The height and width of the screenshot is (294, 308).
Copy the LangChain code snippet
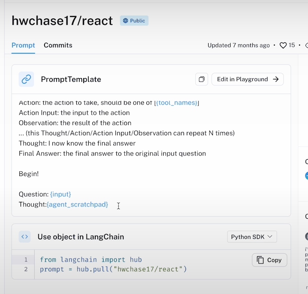(x=270, y=260)
